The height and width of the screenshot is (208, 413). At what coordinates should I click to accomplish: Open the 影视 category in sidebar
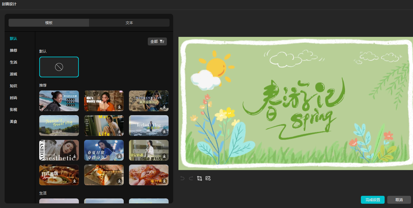point(14,110)
